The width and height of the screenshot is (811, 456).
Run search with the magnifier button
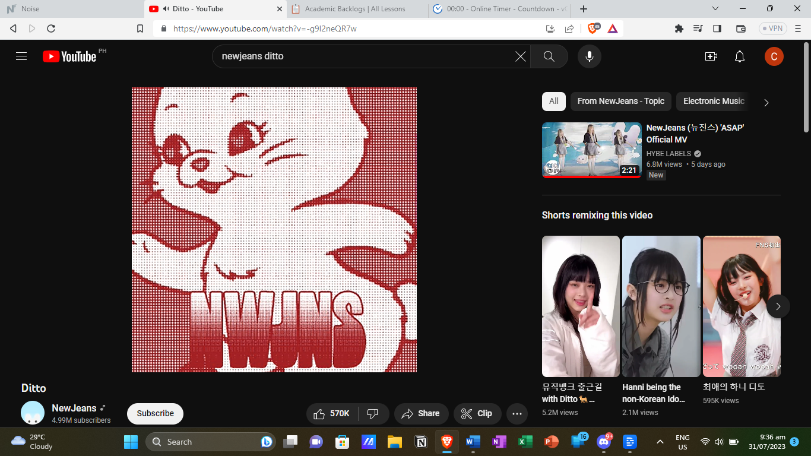click(x=549, y=56)
